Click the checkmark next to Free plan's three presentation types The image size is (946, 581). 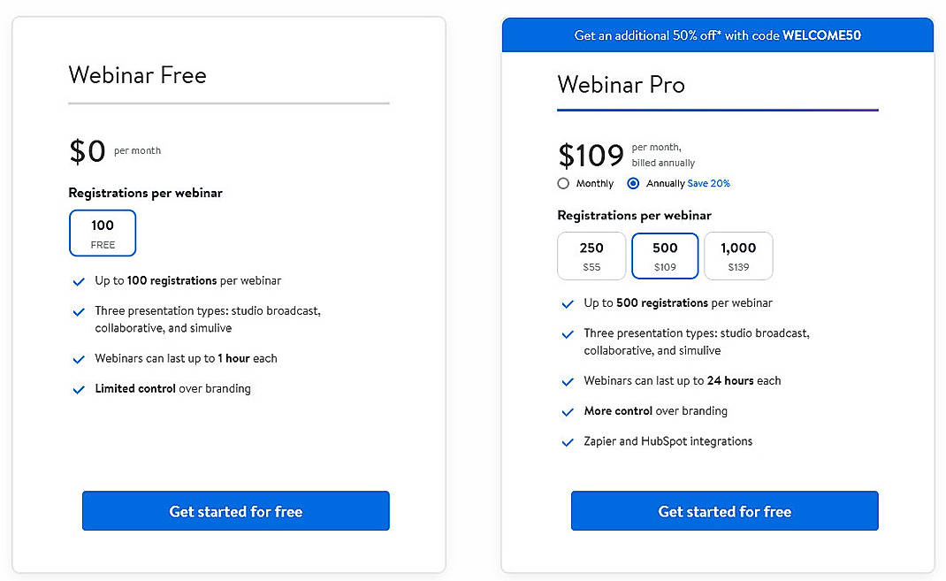79,312
